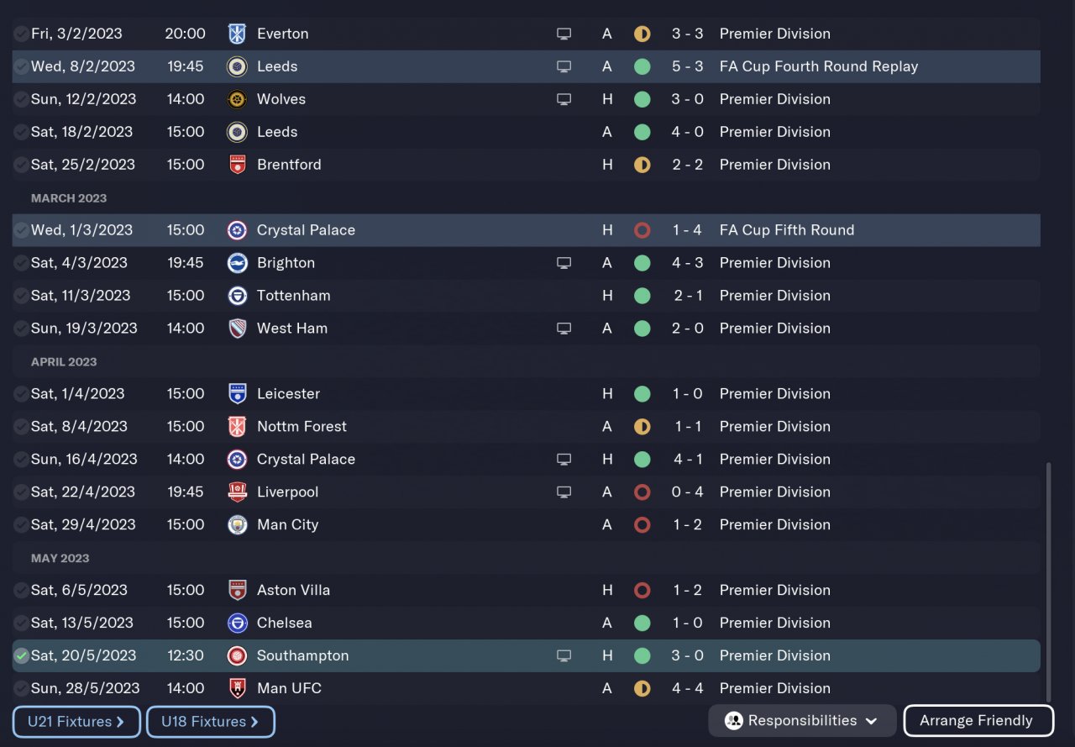The image size is (1075, 747).
Task: Click the Everton club badge icon
Action: pyautogui.click(x=237, y=34)
